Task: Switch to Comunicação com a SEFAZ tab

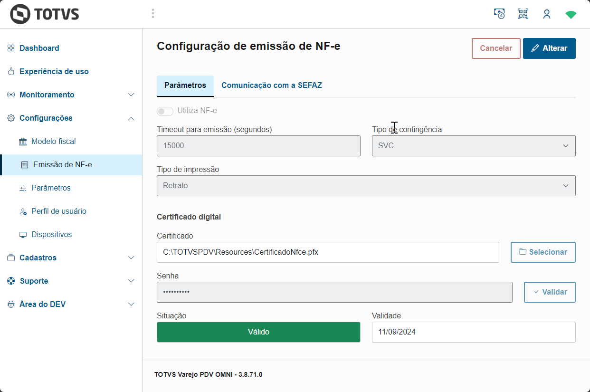Action: click(272, 86)
